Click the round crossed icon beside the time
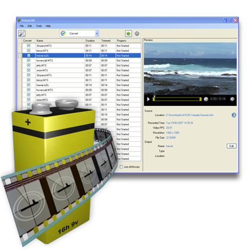The height and width of the screenshot is (250, 248). tap(206, 99)
